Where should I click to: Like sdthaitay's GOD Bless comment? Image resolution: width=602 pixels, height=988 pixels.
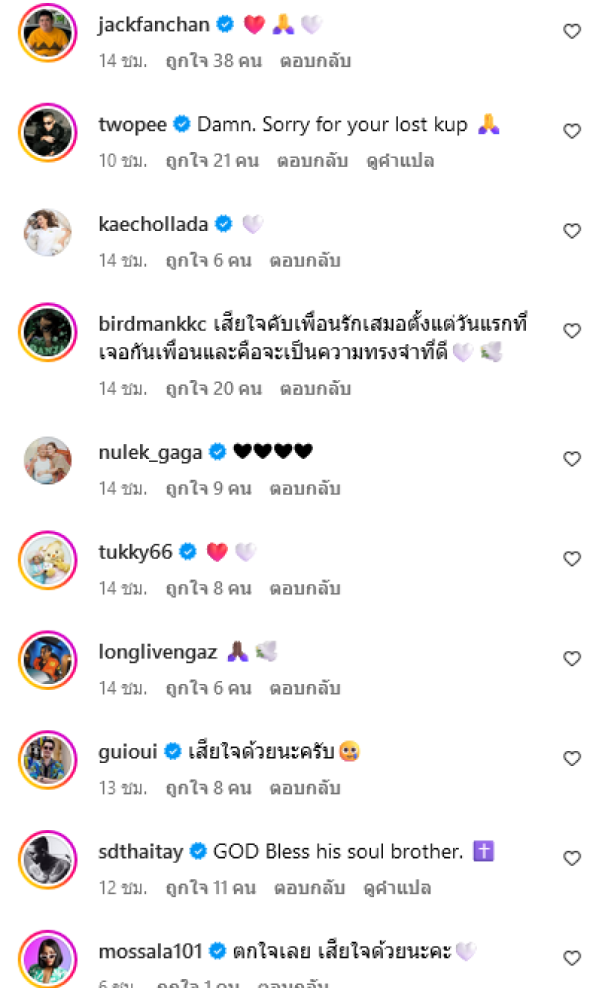tap(572, 859)
